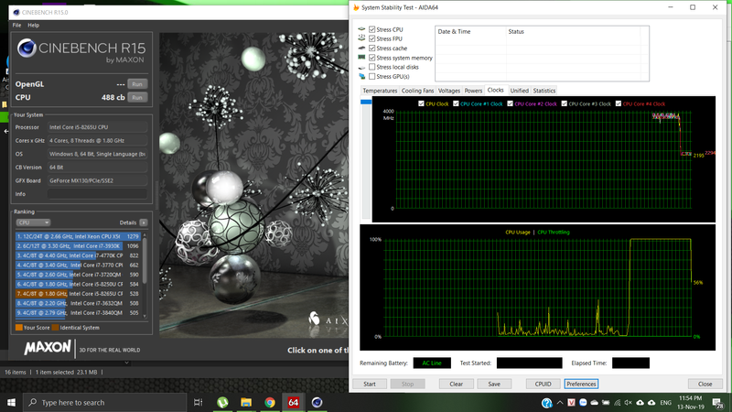The height and width of the screenshot is (412, 732).
Task: Click the ENG language indicator
Action: (666, 402)
